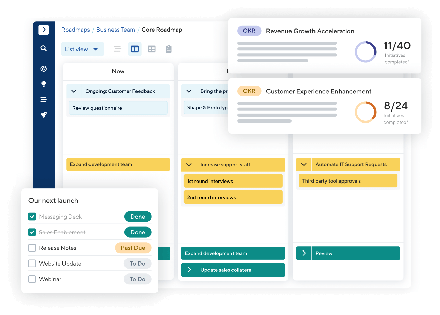Tick the Webinar checkbox
Viewport: 440px width, 315px height.
32,279
